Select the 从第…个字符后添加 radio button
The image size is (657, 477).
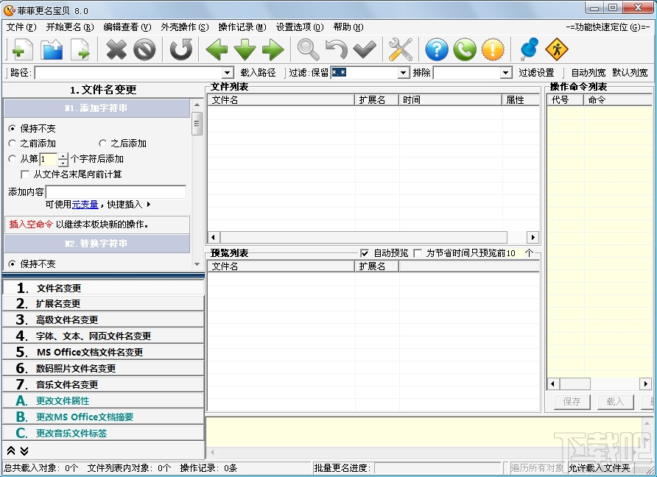[x=12, y=159]
